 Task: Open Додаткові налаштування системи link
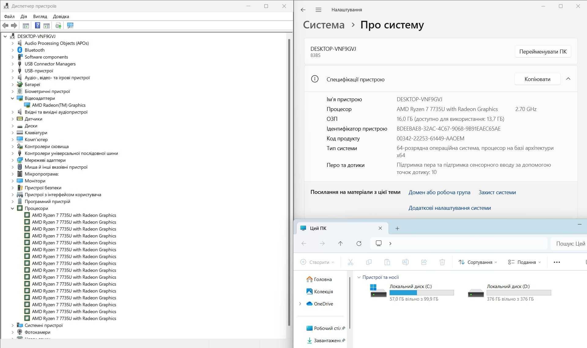pyautogui.click(x=450, y=208)
